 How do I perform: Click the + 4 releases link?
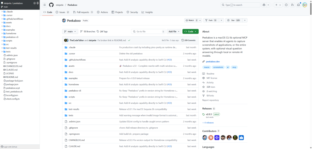[x=208, y=123]
